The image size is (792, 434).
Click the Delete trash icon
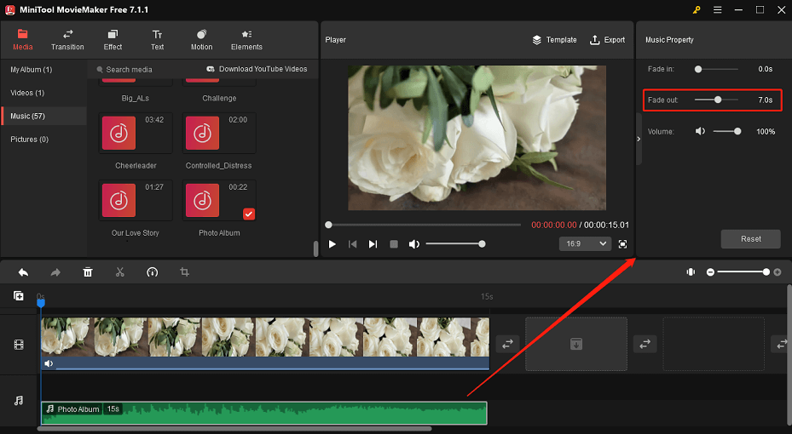88,272
